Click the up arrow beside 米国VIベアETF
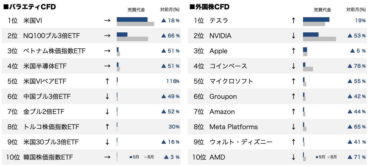The image size is (369, 167). tap(107, 81)
